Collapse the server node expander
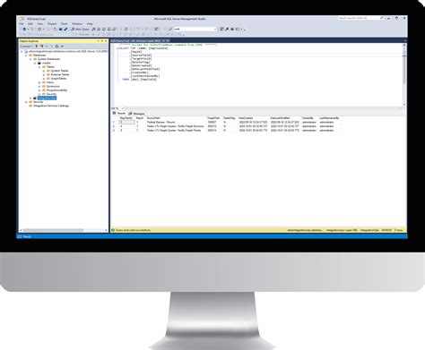This screenshot has height=350, width=425. [22, 51]
